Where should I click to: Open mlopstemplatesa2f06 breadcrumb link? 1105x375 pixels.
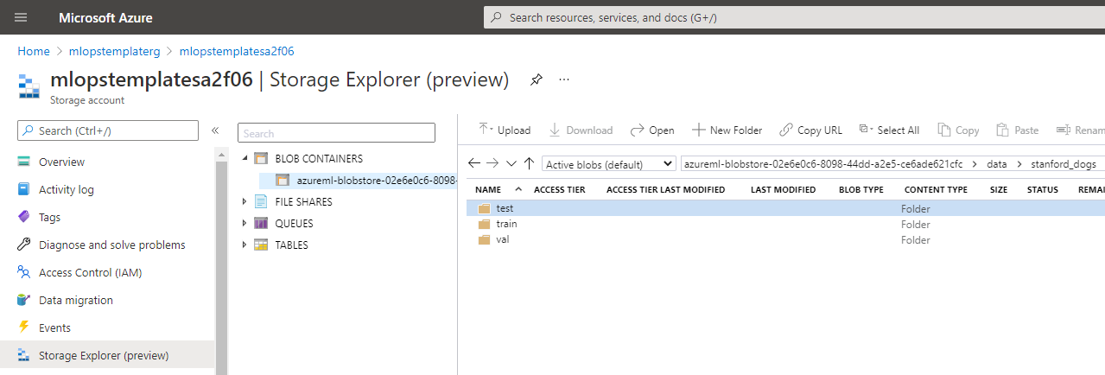click(237, 51)
